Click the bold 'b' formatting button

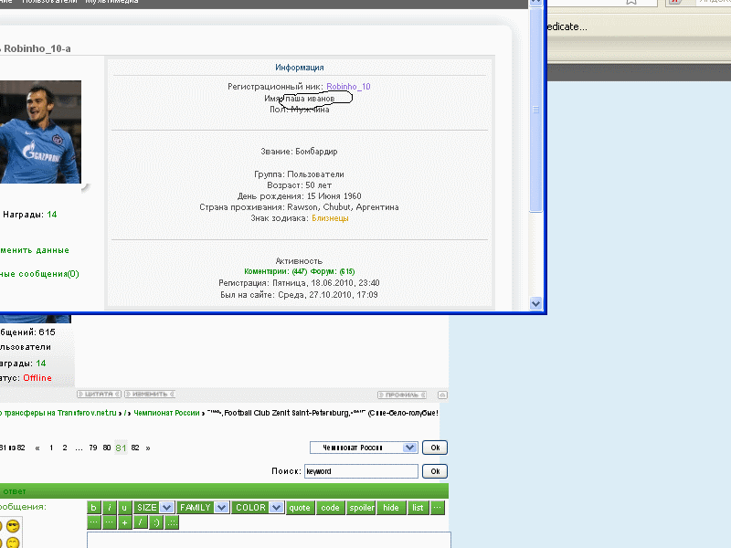click(x=93, y=508)
